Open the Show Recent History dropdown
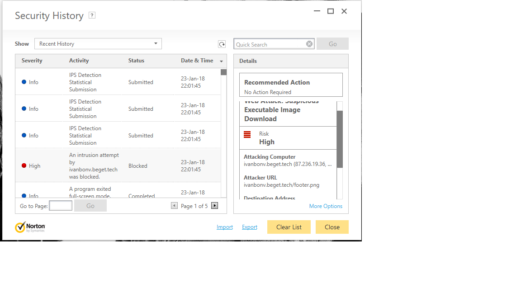Image resolution: width=521 pixels, height=293 pixels. point(98,44)
